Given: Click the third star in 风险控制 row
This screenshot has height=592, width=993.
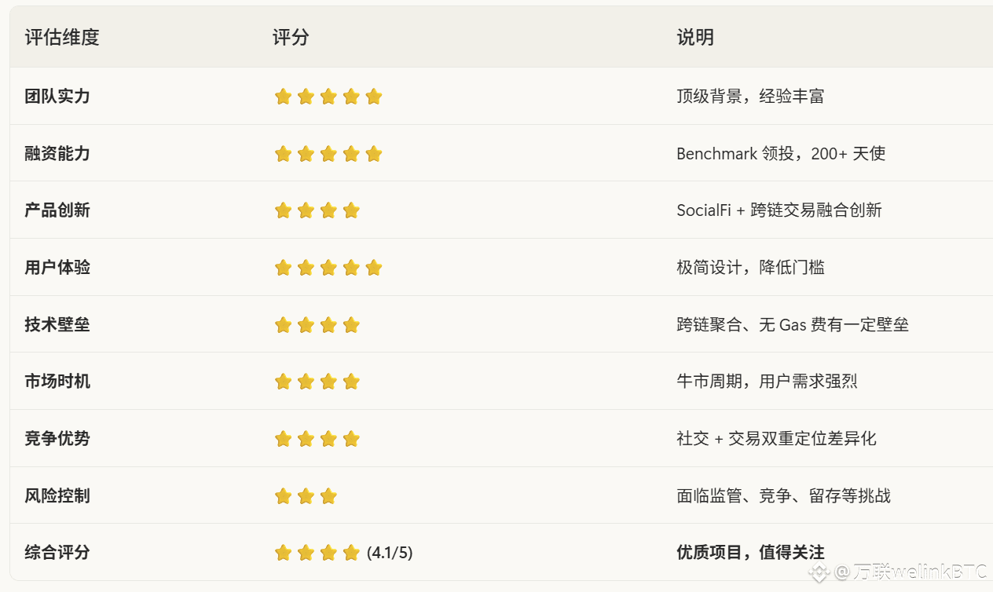Looking at the screenshot, I should [x=328, y=496].
